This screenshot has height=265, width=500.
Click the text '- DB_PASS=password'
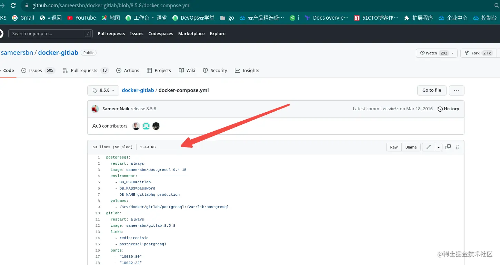pos(135,188)
